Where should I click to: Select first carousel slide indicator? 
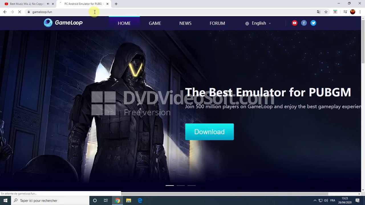point(170,185)
